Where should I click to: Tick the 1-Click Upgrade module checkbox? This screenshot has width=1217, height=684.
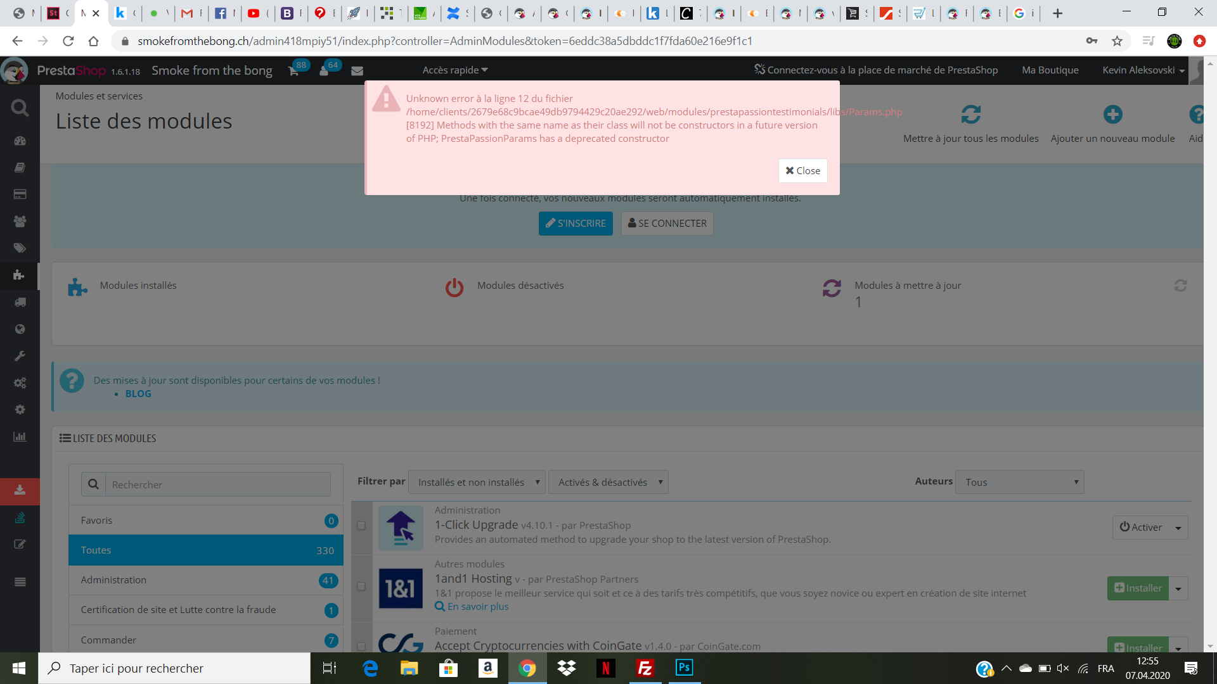tap(361, 526)
